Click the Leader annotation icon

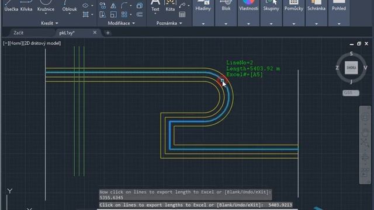pos(182,5)
